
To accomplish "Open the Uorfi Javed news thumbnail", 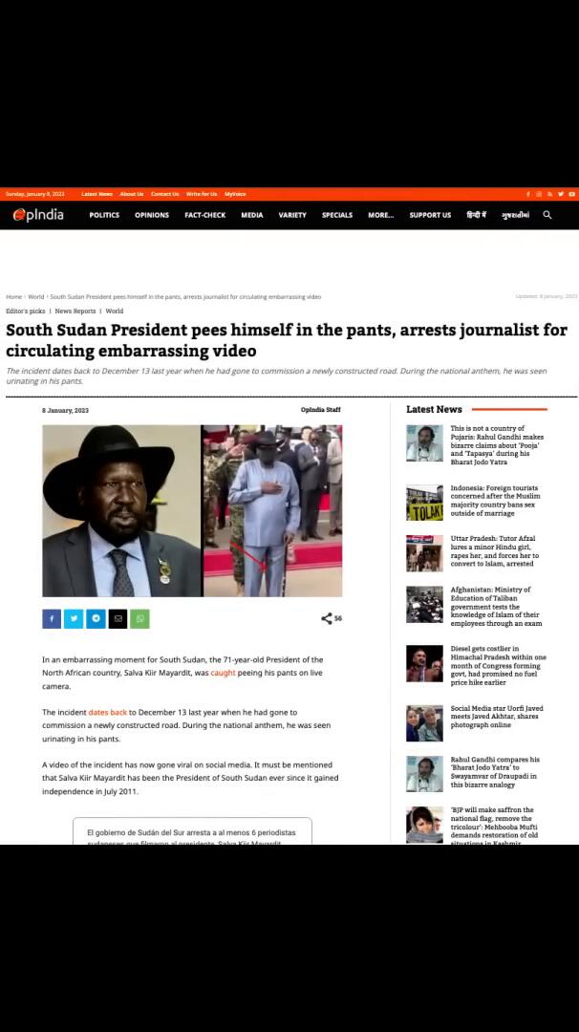I will tap(424, 723).
